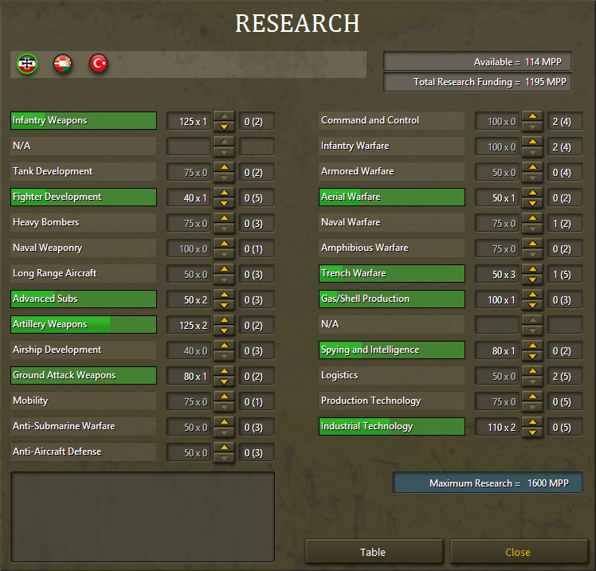Add an Infantry Warfare research chit
The height and width of the screenshot is (571, 596).
(x=532, y=142)
